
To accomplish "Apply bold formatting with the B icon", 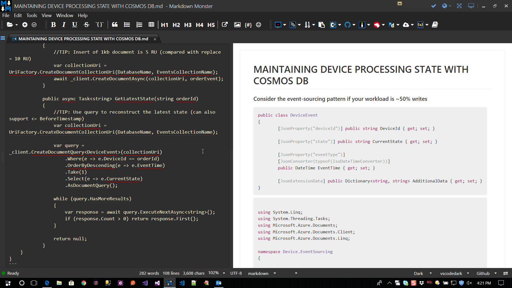I will [x=53, y=25].
